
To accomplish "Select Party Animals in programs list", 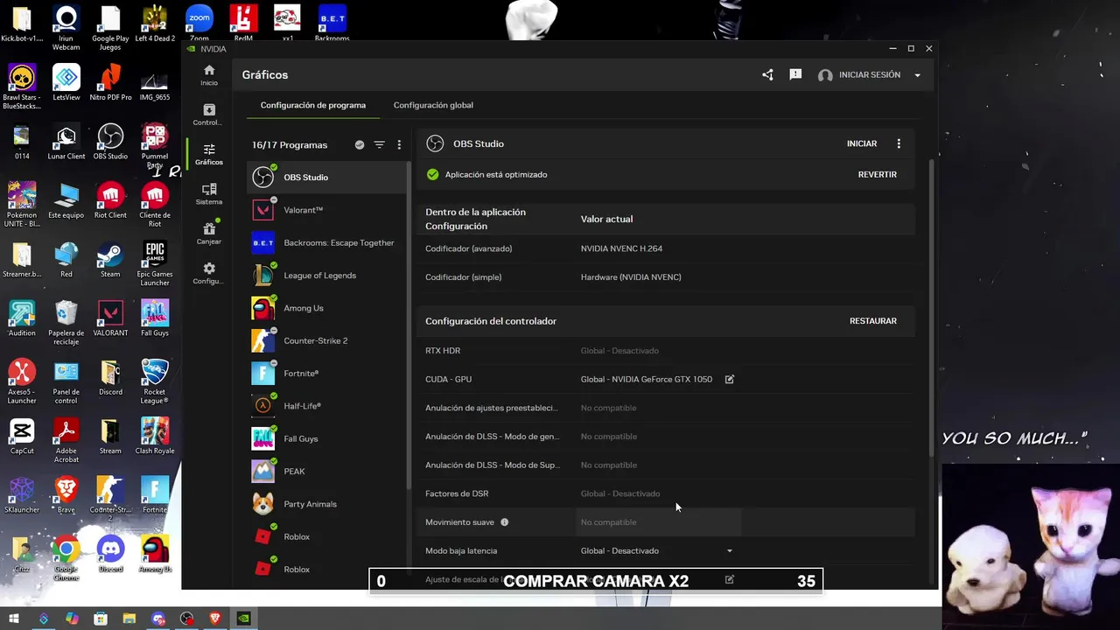I will [x=327, y=504].
